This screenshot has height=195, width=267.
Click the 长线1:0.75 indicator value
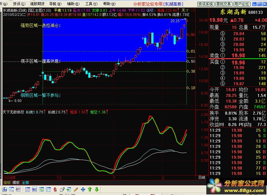click(35, 112)
